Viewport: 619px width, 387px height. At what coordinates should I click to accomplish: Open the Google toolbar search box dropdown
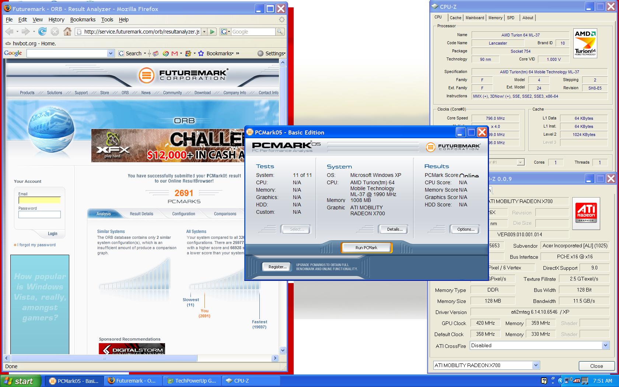[x=111, y=53]
